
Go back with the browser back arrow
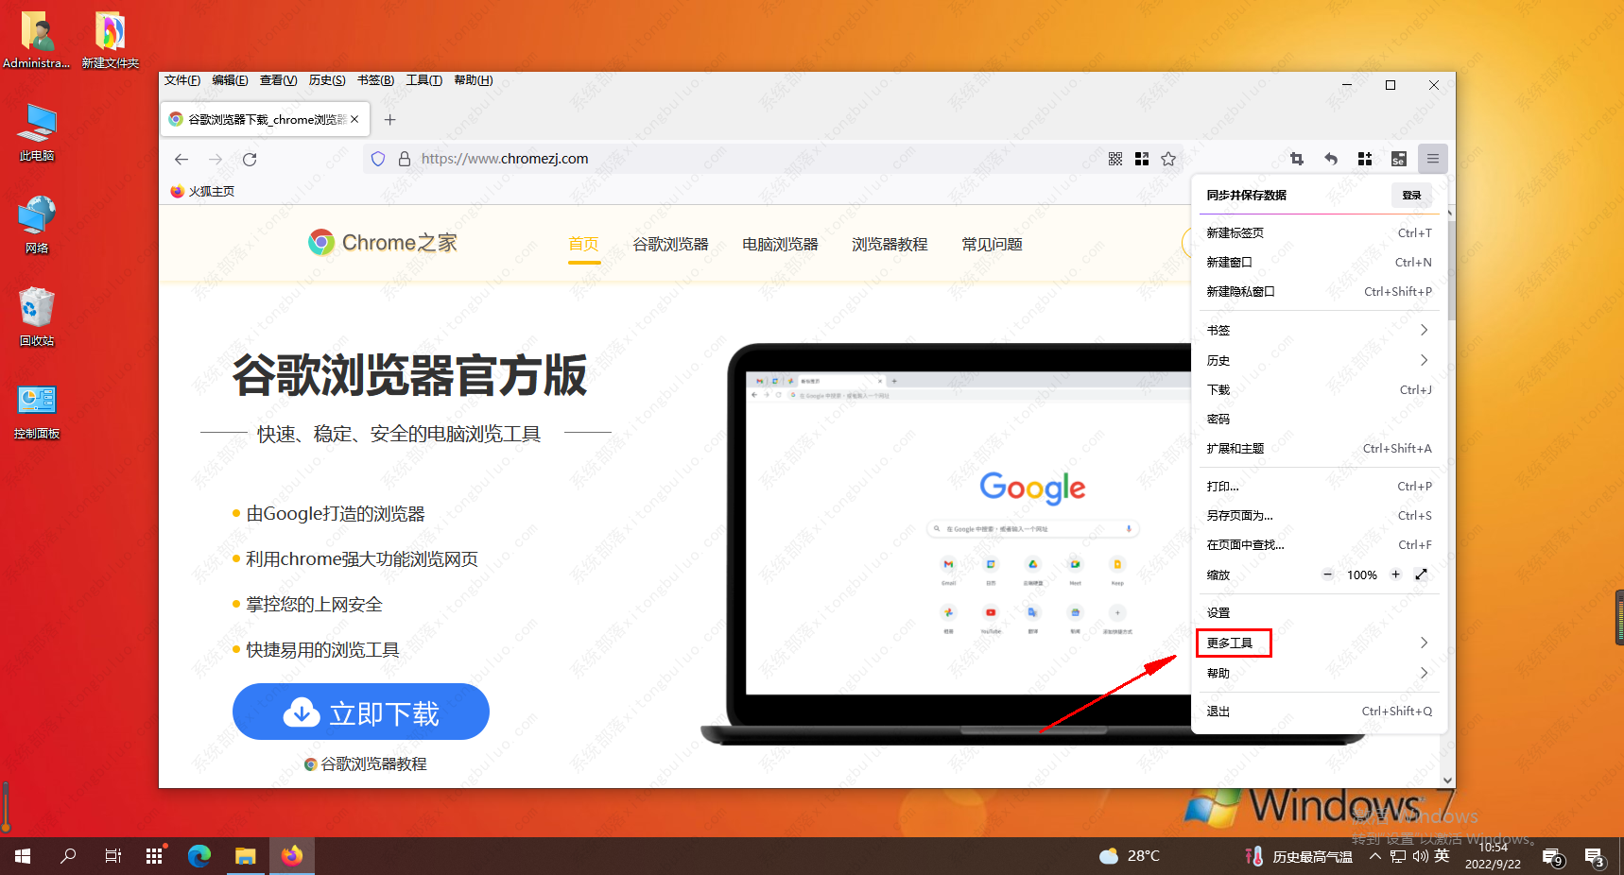pyautogui.click(x=181, y=159)
